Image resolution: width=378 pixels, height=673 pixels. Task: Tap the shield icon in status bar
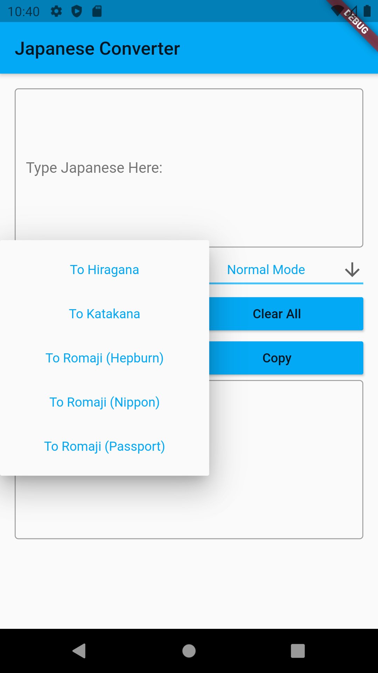pyautogui.click(x=76, y=11)
